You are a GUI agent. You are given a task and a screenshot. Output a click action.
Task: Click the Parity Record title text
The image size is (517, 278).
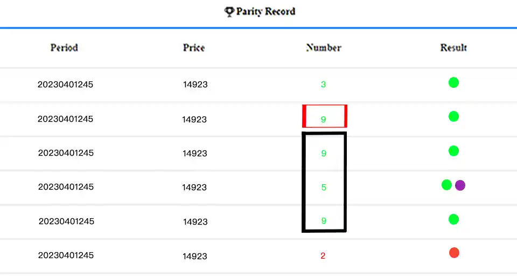coord(266,11)
